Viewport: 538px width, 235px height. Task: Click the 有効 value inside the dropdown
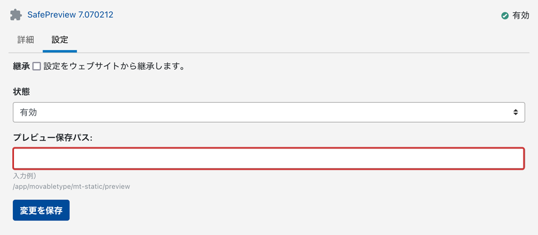(x=29, y=112)
